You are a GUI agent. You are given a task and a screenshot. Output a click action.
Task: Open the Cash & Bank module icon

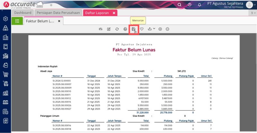[5, 56]
